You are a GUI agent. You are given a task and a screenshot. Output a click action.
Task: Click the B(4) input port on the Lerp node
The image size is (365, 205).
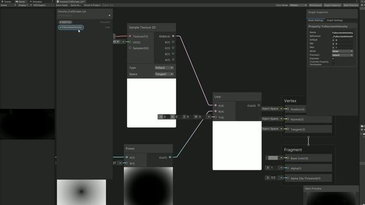pyautogui.click(x=216, y=112)
